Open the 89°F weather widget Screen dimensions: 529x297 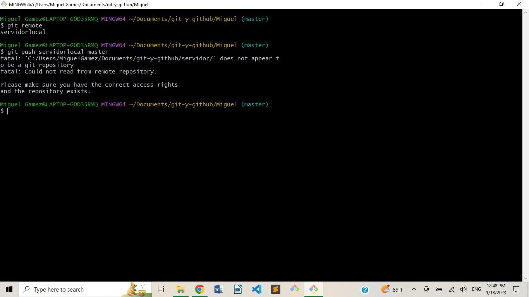click(x=392, y=289)
